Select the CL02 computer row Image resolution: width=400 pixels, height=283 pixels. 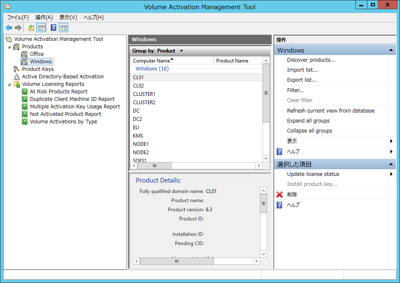[196, 86]
